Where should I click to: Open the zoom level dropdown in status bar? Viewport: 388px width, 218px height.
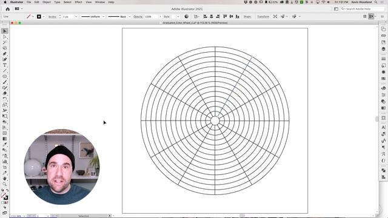(24, 216)
